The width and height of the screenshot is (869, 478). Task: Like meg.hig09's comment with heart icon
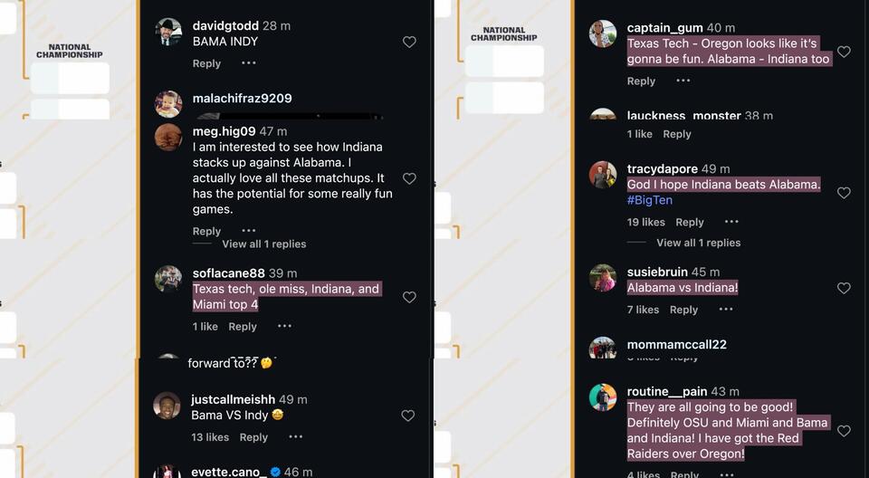409,178
